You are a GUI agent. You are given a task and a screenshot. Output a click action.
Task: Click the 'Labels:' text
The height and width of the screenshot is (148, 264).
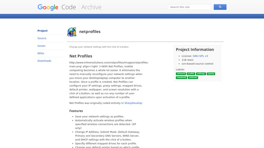(180, 69)
